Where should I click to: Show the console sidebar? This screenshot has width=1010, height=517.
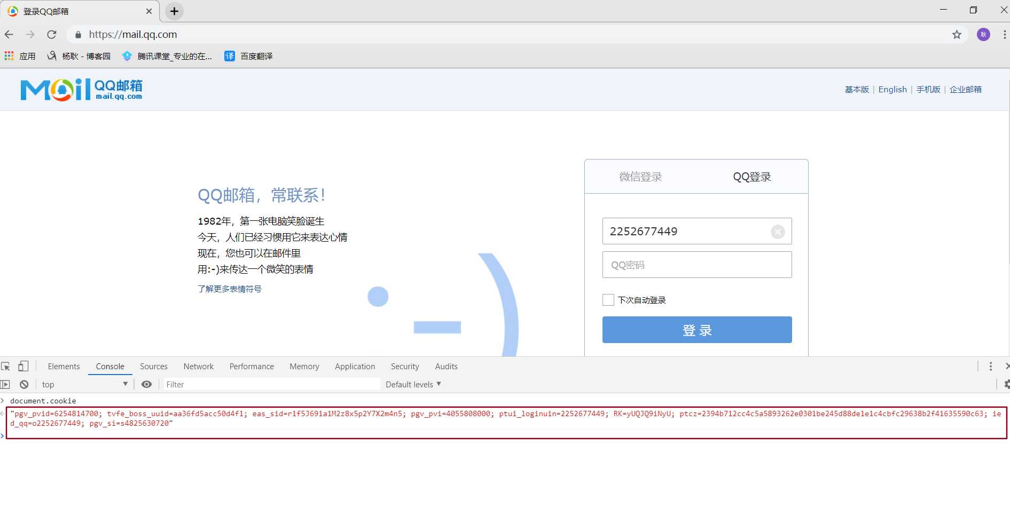[x=5, y=385]
